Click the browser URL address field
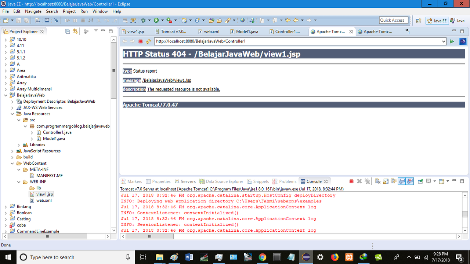Viewport: 470px width, 264px height. click(297, 41)
